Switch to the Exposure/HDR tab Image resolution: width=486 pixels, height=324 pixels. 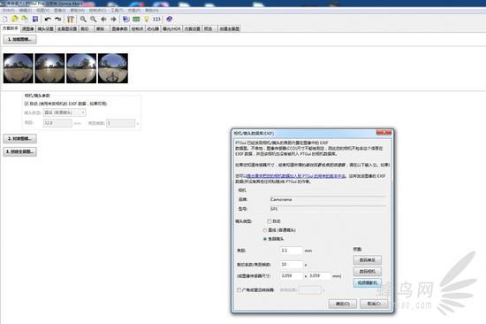point(171,29)
